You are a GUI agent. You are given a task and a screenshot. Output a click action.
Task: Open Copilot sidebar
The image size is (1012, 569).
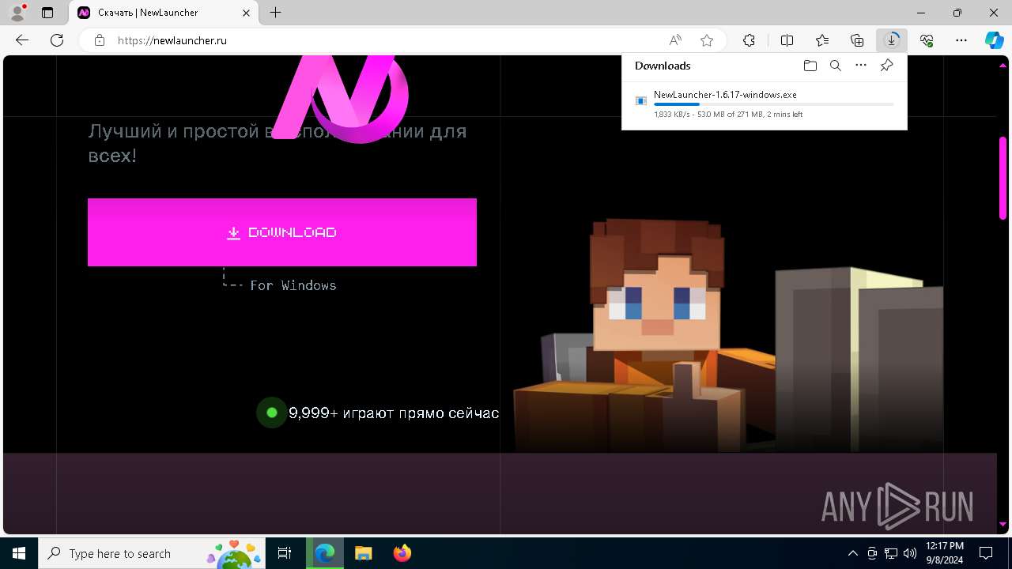pyautogui.click(x=994, y=40)
